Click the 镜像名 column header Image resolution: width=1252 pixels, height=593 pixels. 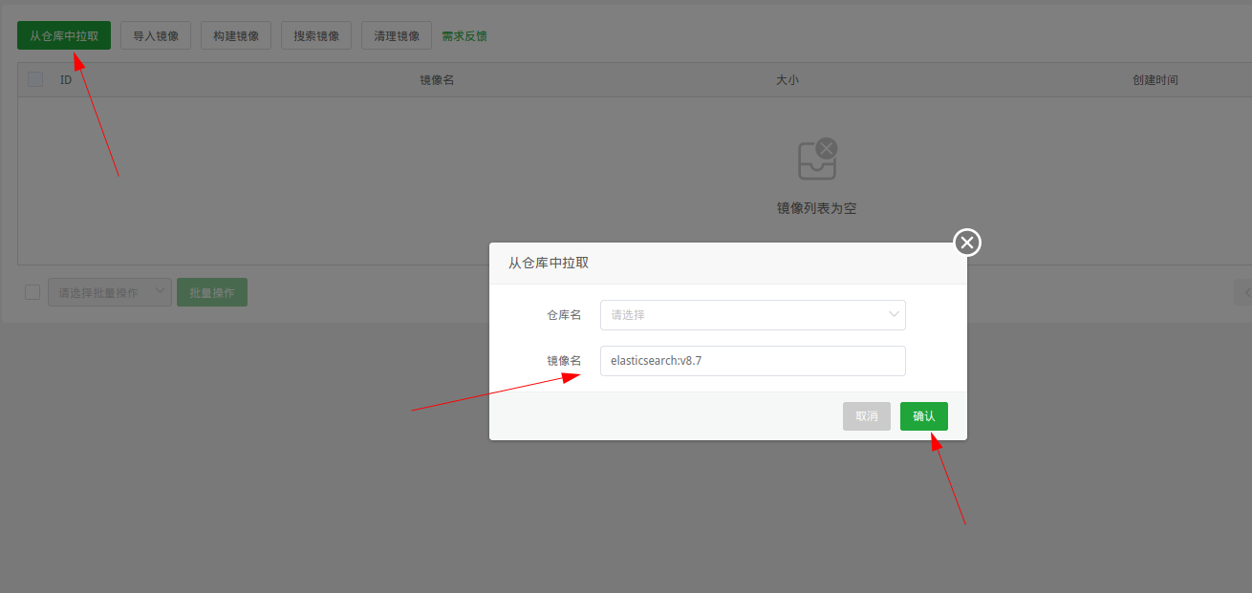click(437, 80)
